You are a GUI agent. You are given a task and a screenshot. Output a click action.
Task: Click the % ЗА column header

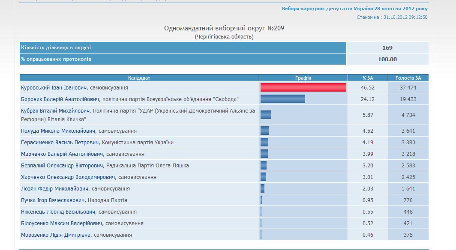point(367,78)
